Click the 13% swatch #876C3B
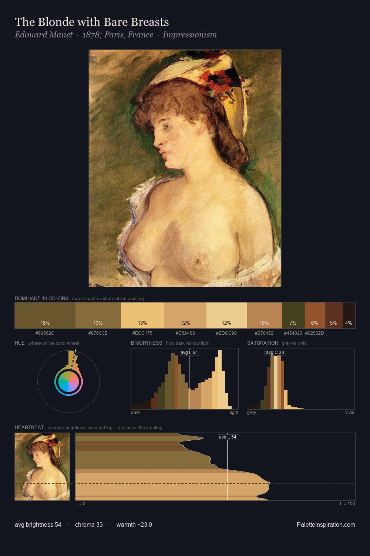 coord(98,315)
